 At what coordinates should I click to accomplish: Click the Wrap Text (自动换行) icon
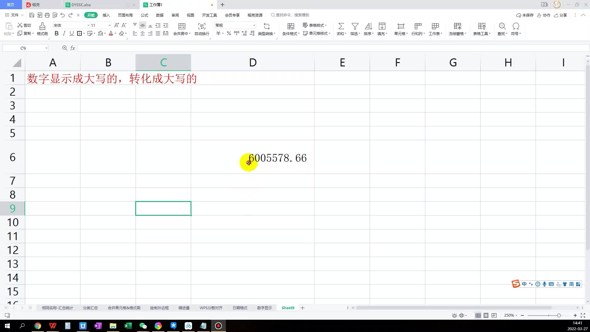point(202,26)
